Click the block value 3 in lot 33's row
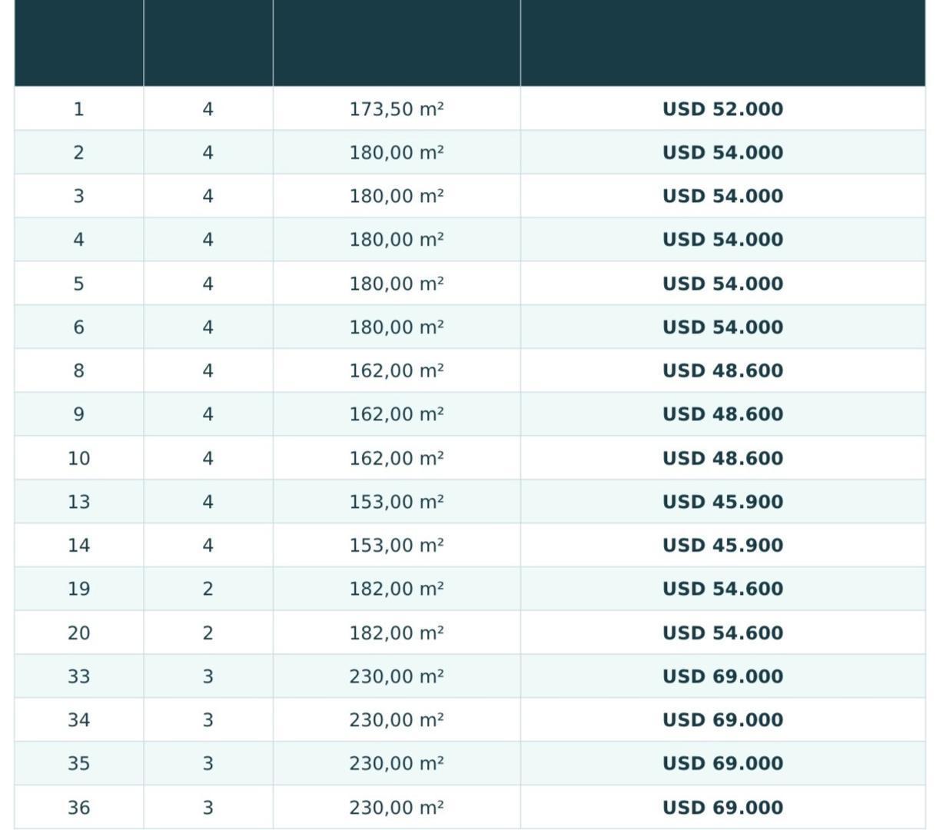This screenshot has width=936, height=830. click(x=207, y=677)
